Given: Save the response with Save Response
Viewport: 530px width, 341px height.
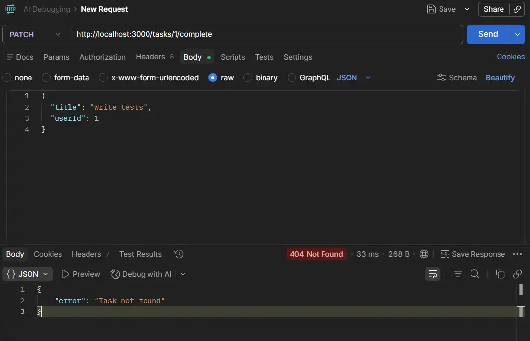Looking at the screenshot, I should tap(472, 254).
